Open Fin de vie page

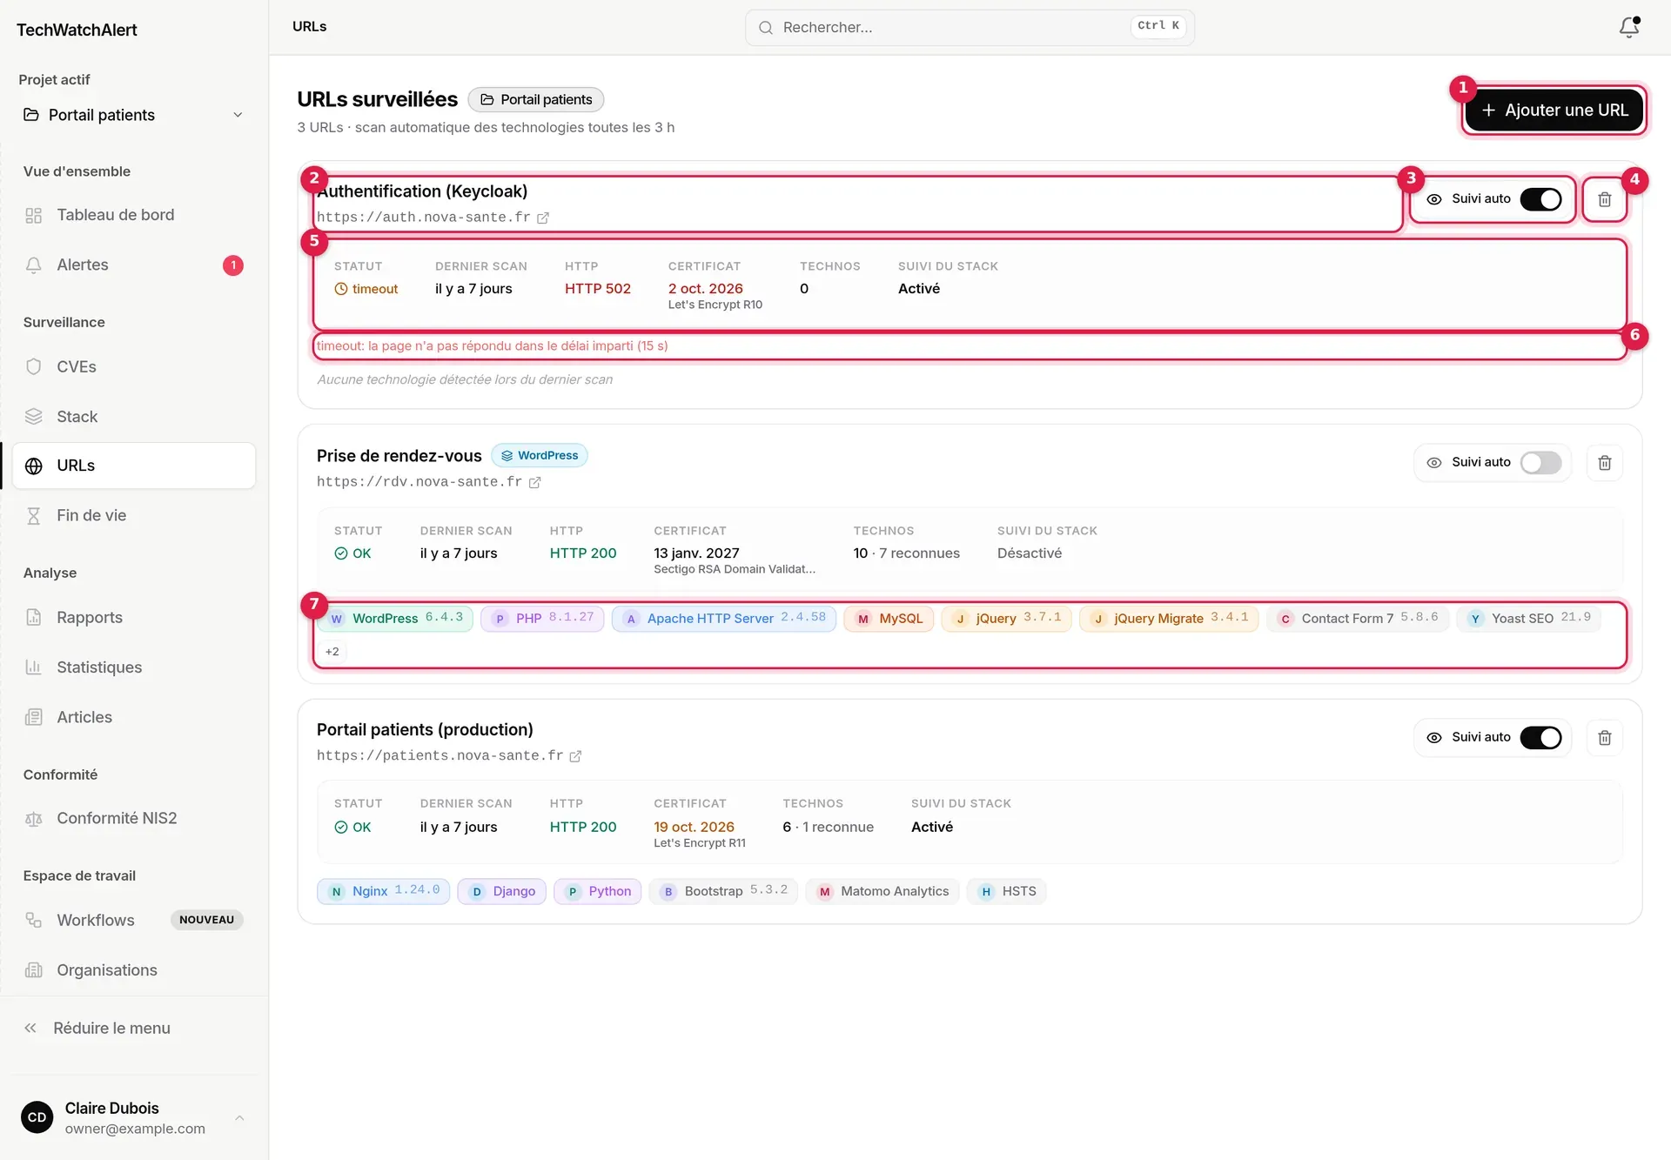(133, 515)
